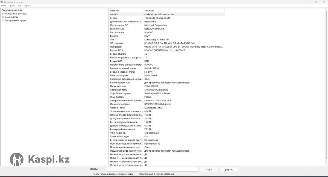Select the Доступно физической памяти row
Viewport: 328px width, 177px height.
coord(167,119)
